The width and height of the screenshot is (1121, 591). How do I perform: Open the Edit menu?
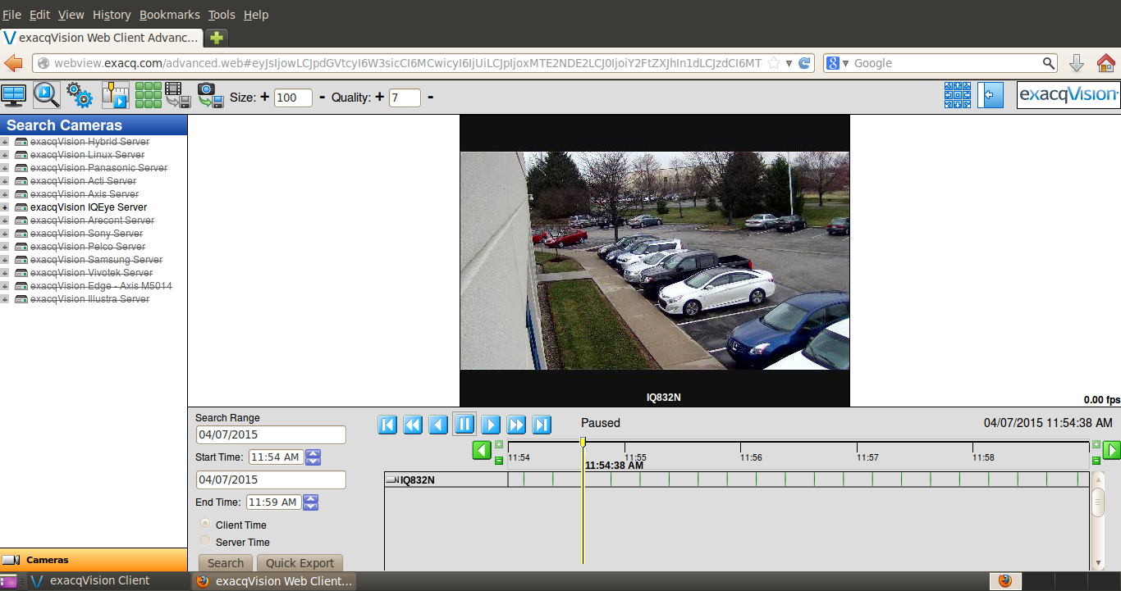click(x=39, y=15)
